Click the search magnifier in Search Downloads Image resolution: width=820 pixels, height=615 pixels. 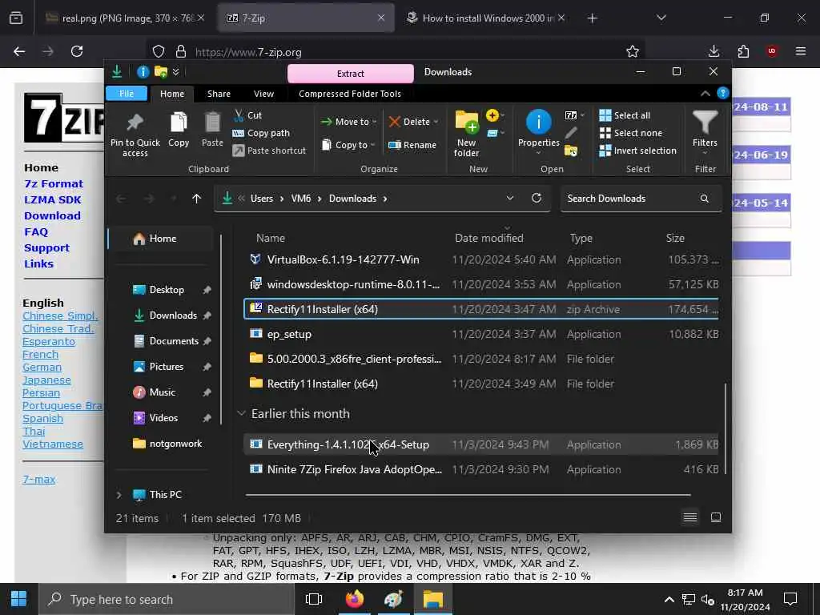pyautogui.click(x=705, y=199)
